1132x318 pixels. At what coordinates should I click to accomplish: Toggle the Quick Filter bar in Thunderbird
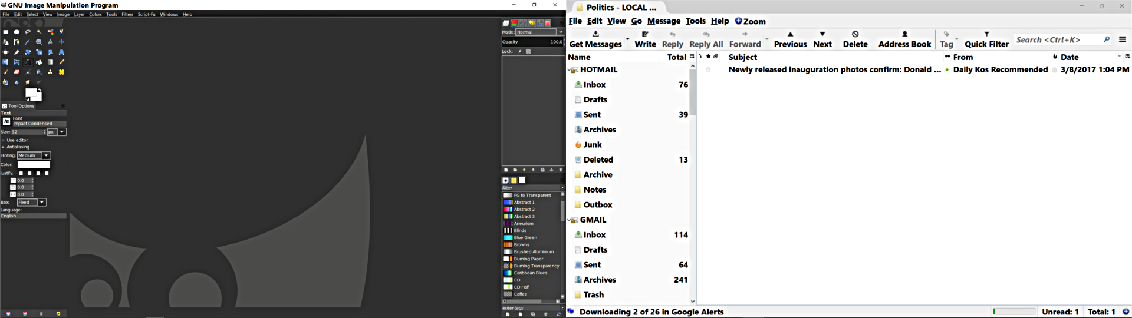tap(986, 39)
